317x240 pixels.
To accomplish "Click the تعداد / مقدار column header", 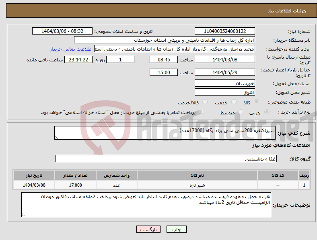I will pos(75,175).
